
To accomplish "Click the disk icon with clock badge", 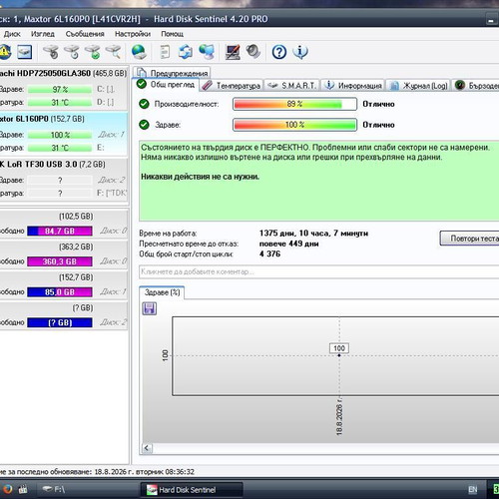I will click(72, 52).
